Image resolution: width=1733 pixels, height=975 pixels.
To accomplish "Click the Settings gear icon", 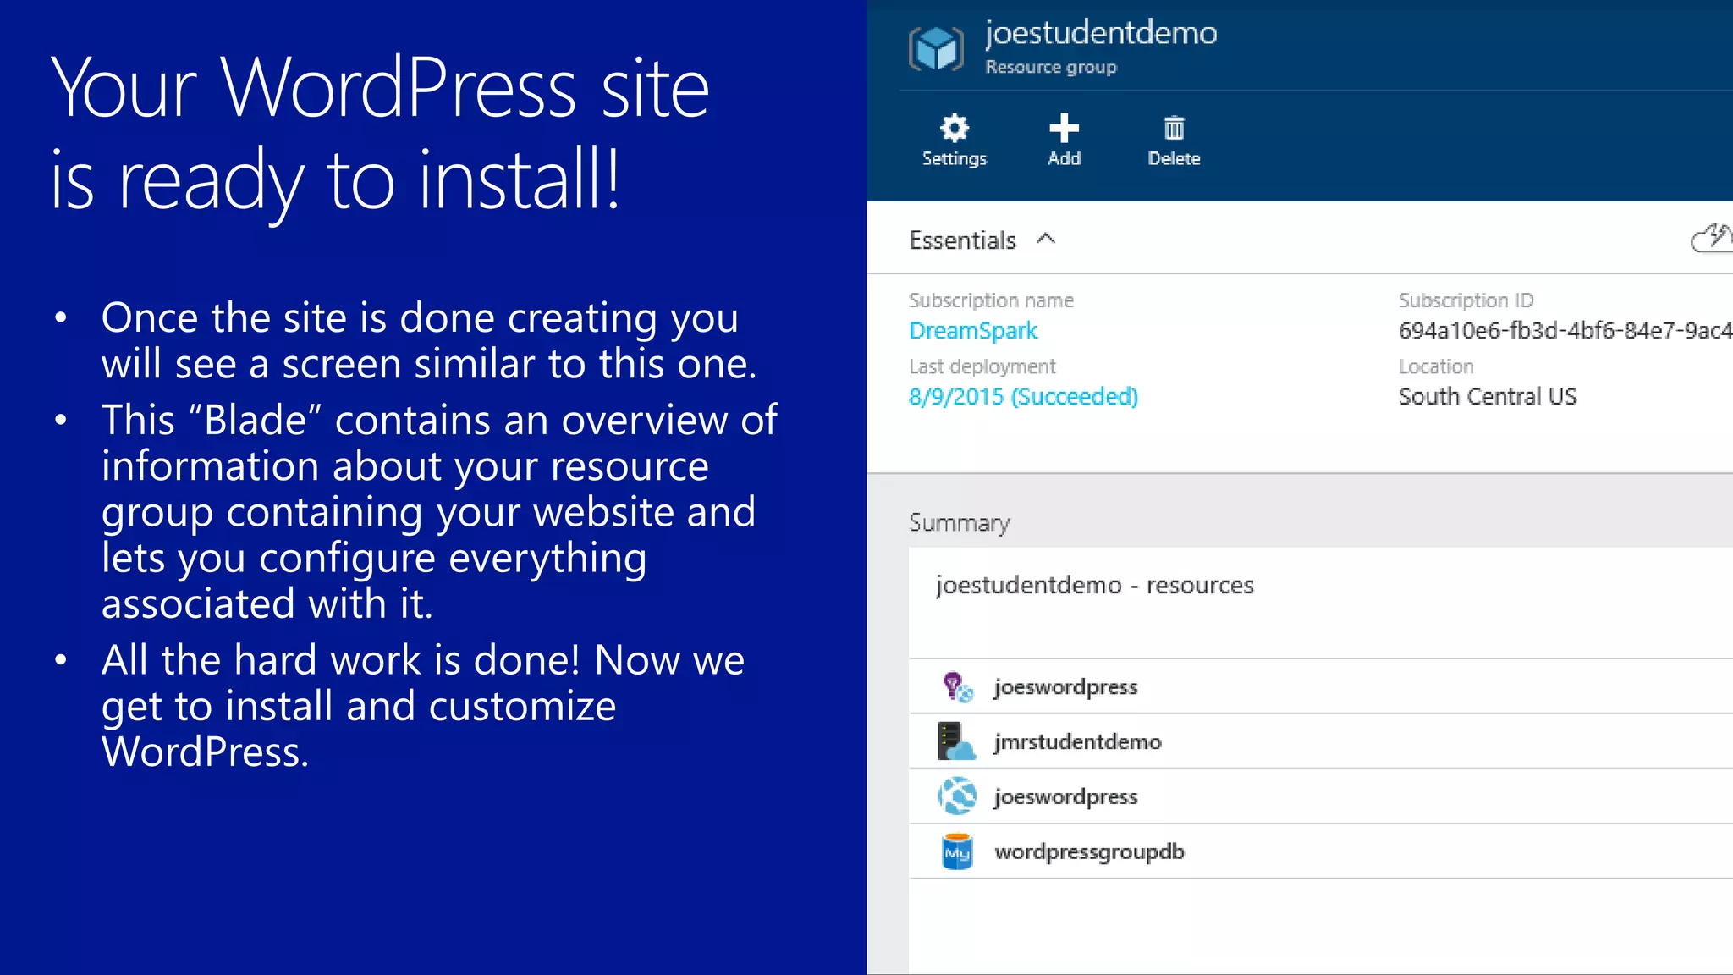I will (954, 129).
